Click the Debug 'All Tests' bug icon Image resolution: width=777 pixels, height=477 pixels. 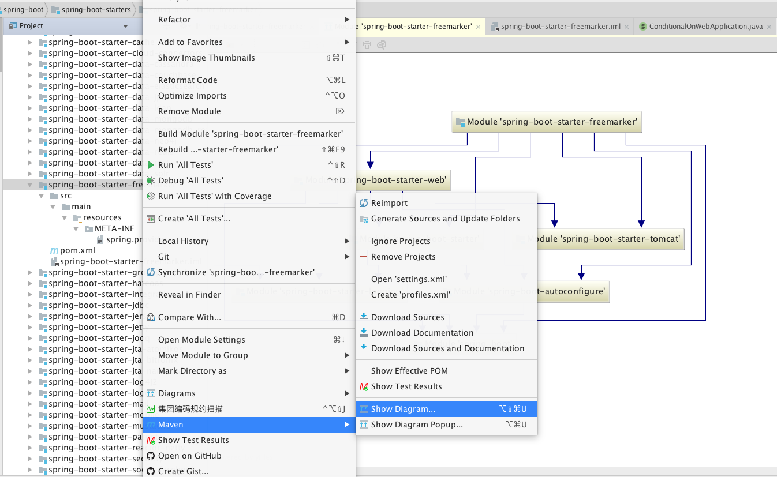(151, 181)
